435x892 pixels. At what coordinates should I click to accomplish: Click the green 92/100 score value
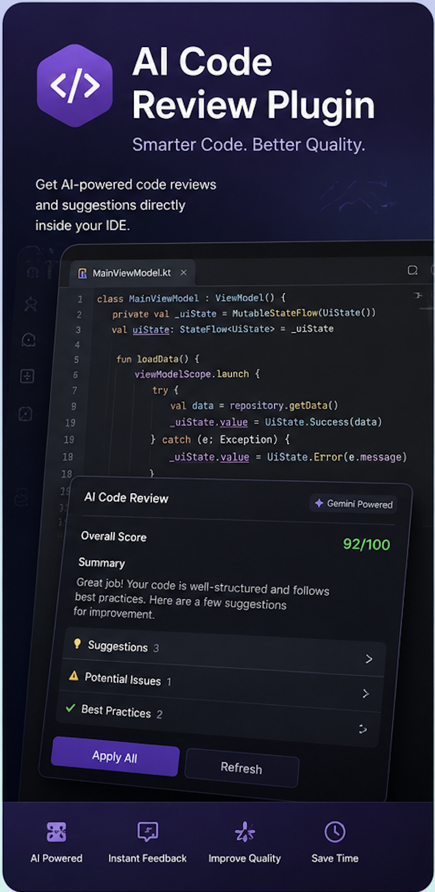pyautogui.click(x=366, y=544)
